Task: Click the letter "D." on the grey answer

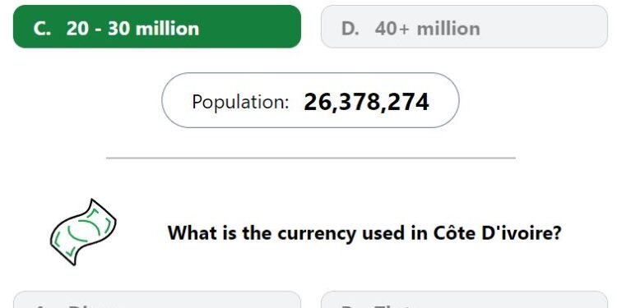Action: click(350, 29)
